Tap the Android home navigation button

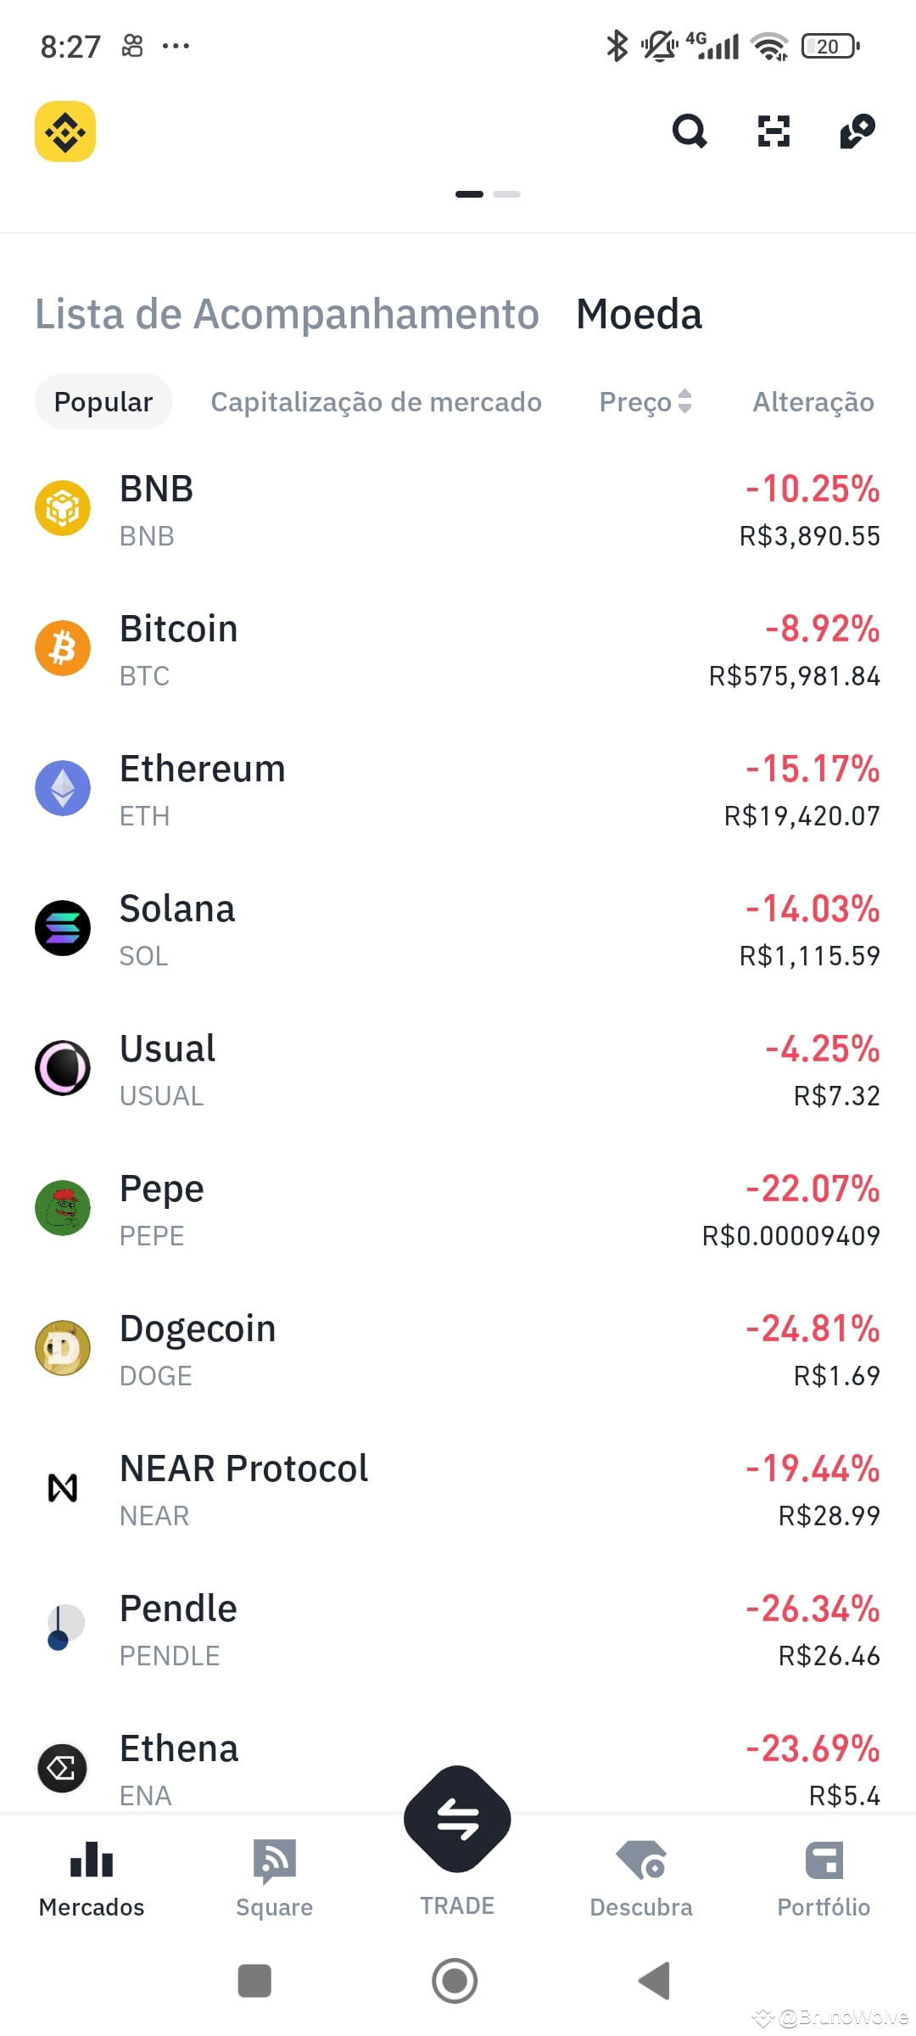[455, 1981]
